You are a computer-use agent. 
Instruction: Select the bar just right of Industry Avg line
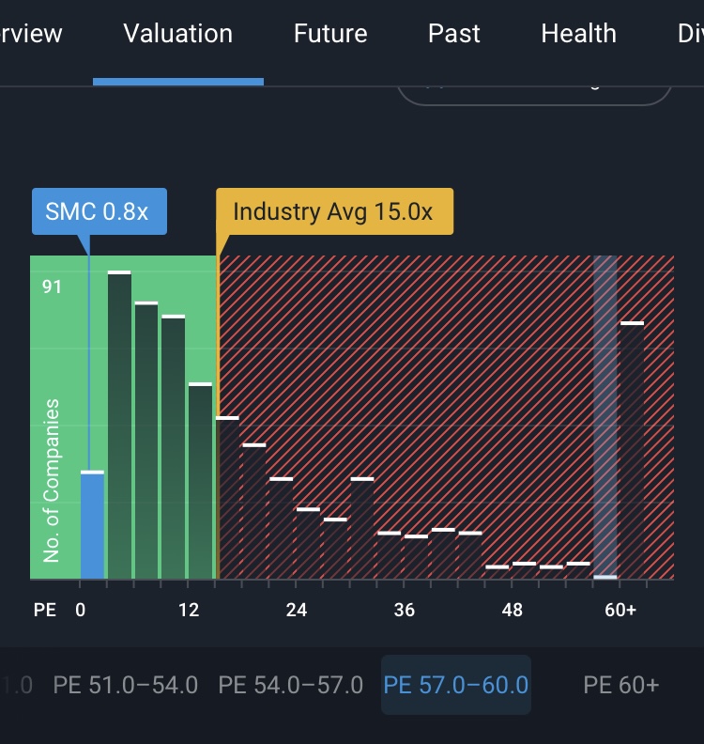tap(228, 498)
